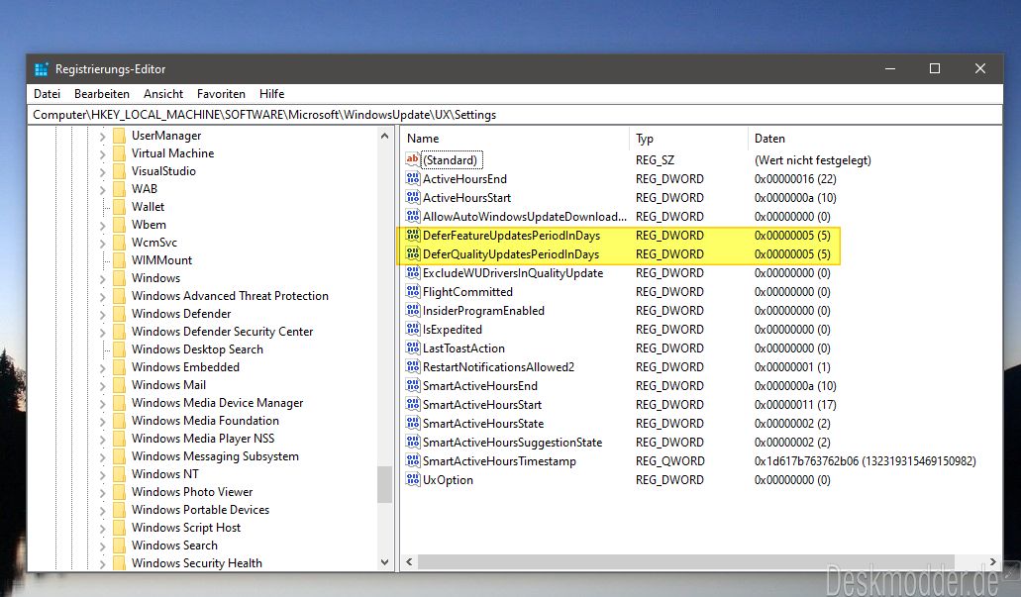Click the left arrow of horizontal scrollbar

[410, 561]
